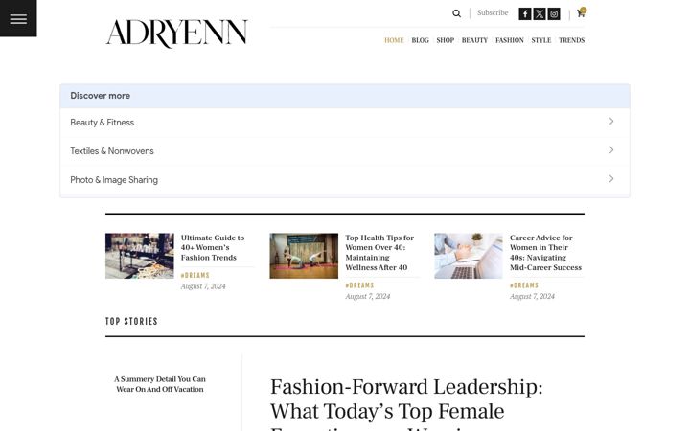The height and width of the screenshot is (431, 690).
Task: View the shopping cart
Action: [581, 12]
